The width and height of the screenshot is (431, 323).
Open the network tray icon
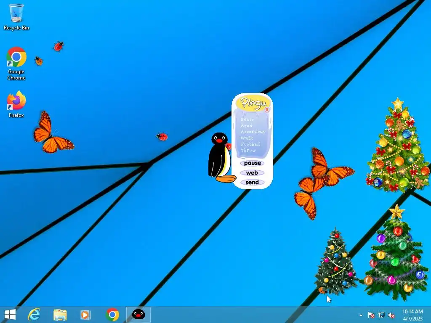[381, 315]
